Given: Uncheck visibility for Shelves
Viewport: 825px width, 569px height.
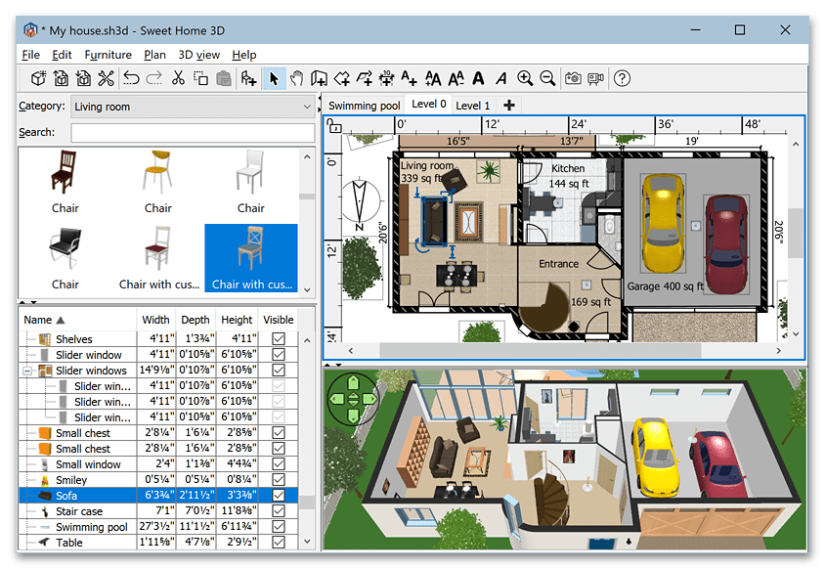Looking at the screenshot, I should pos(279,339).
